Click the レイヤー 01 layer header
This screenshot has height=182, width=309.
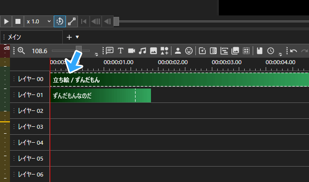(30, 95)
